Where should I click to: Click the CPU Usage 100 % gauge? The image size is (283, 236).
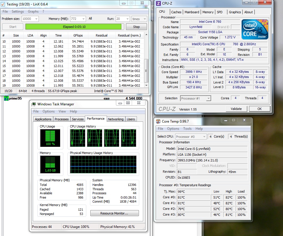pos(50,138)
